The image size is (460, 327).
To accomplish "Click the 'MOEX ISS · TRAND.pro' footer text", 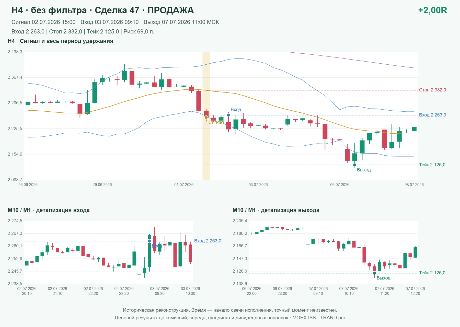I will click(319, 318).
